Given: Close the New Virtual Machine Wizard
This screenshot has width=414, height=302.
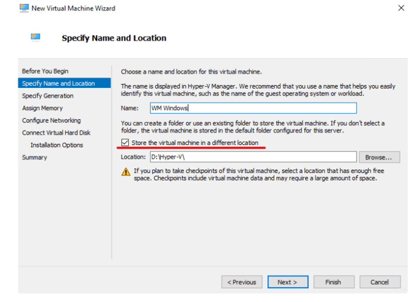Looking at the screenshot, I should coord(401,8).
